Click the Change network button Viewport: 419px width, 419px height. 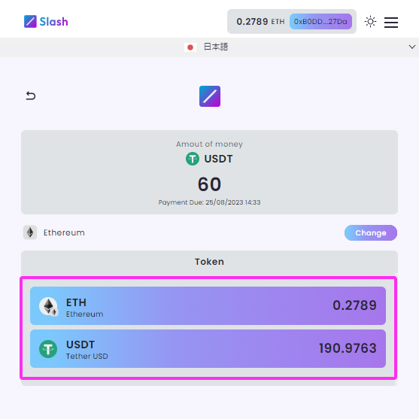point(371,232)
